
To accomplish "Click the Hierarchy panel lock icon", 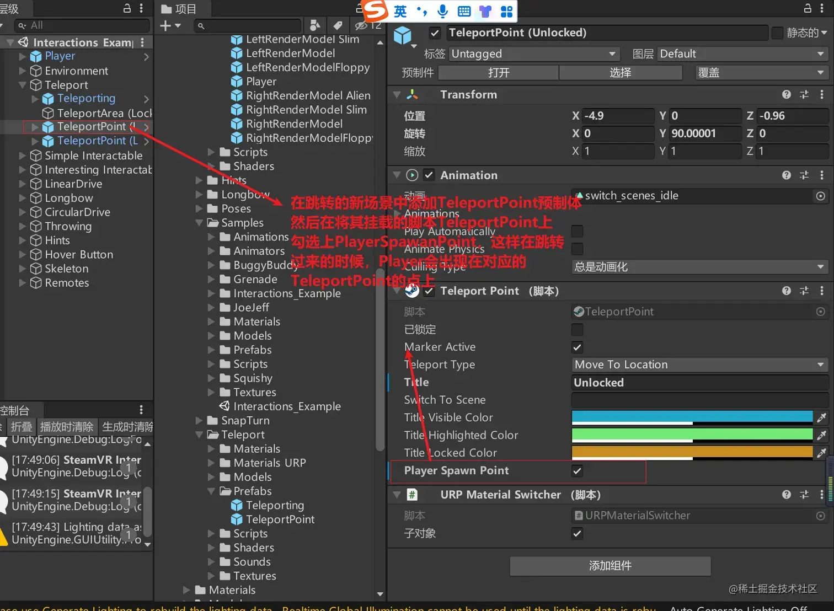I will tap(127, 8).
